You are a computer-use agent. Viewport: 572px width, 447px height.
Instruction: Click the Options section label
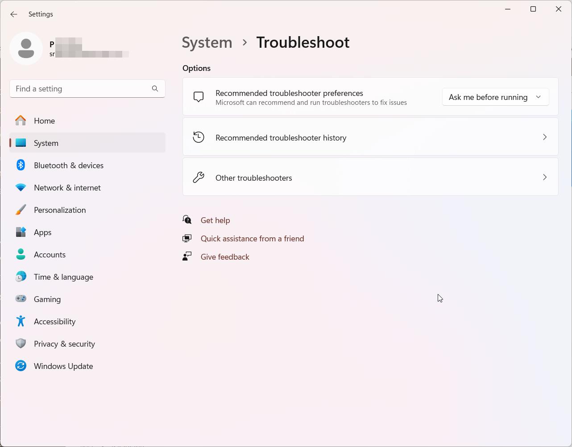(196, 68)
